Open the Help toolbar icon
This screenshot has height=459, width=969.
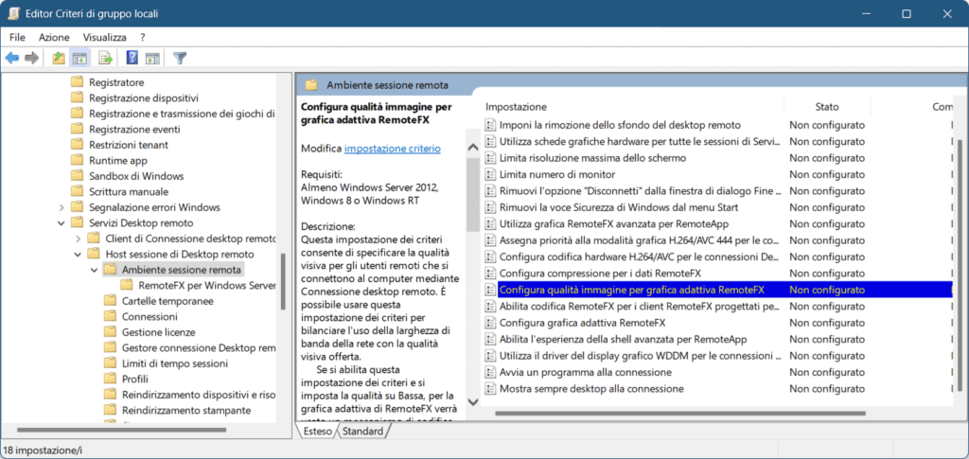(x=132, y=59)
